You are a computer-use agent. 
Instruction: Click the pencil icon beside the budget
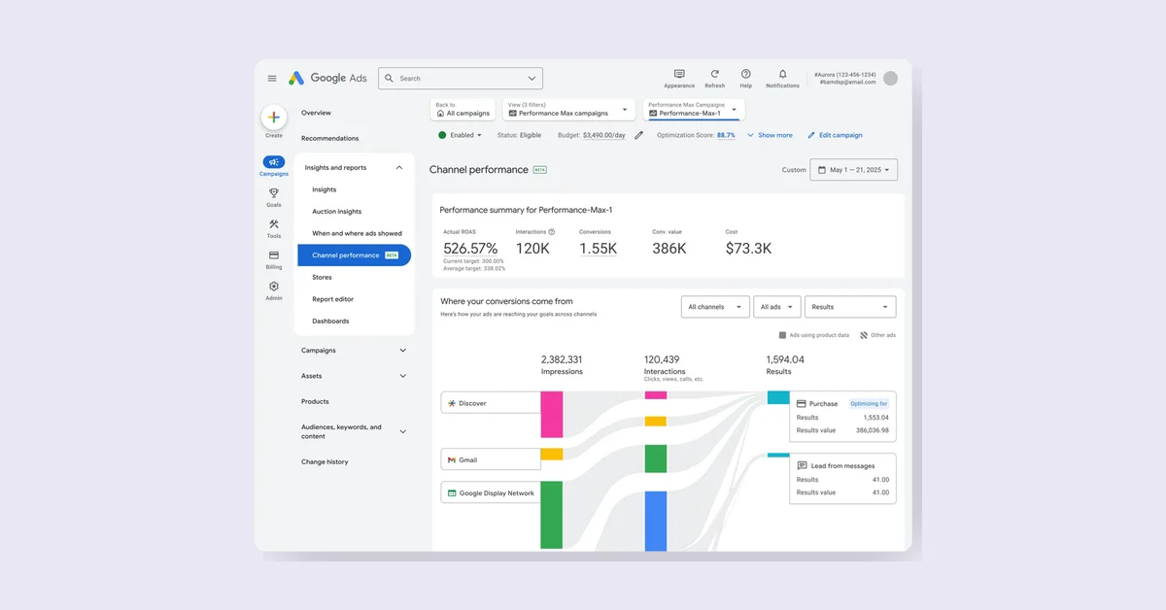(638, 136)
